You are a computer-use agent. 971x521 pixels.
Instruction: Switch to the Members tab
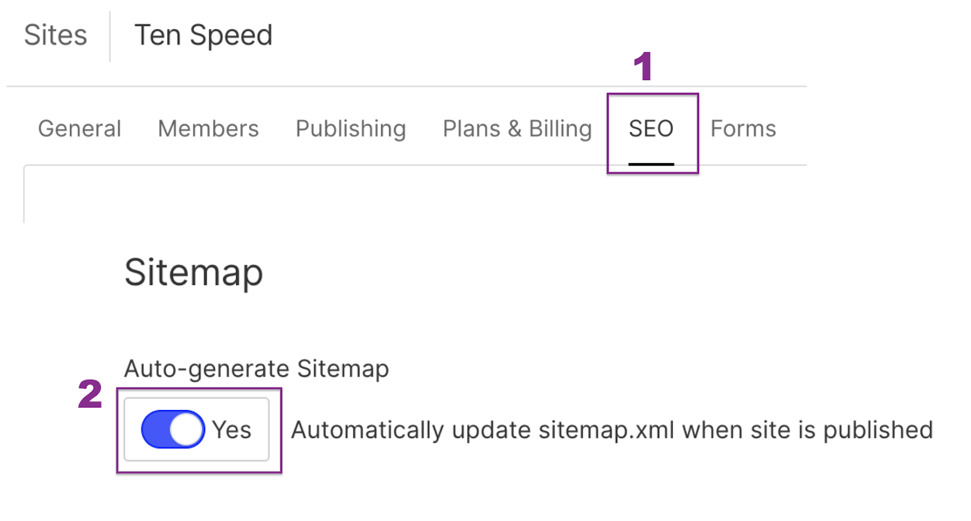point(208,129)
